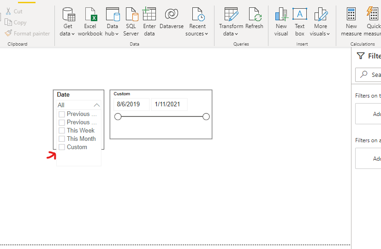The width and height of the screenshot is (381, 249).
Task: Open the Data hub icon
Action: tap(113, 14)
